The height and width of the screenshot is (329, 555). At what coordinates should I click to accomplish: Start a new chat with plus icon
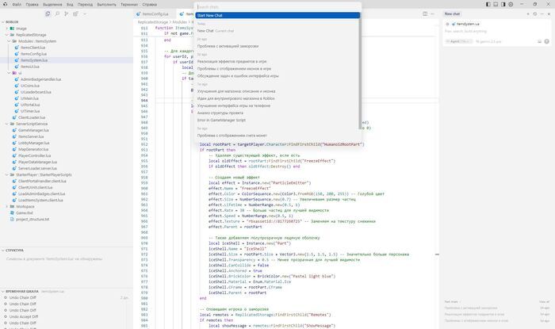click(528, 13)
